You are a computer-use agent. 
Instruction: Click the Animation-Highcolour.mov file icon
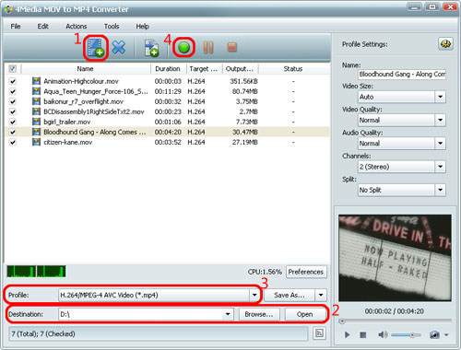(x=36, y=81)
